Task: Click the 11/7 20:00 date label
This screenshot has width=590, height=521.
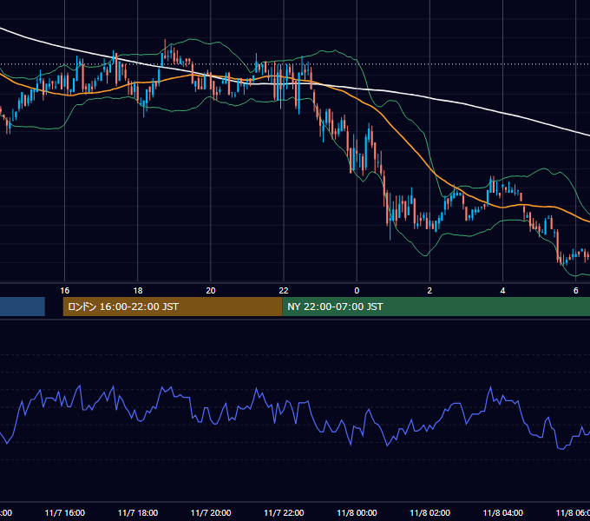Action: 211,512
